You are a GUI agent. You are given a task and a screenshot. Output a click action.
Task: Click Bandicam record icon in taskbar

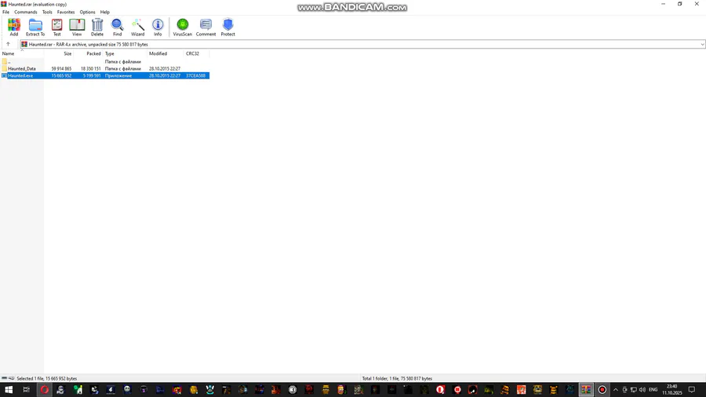(x=602, y=390)
